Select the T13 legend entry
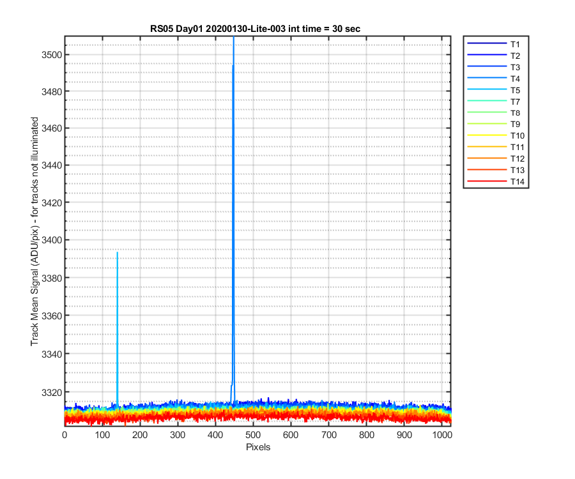 click(x=496, y=170)
